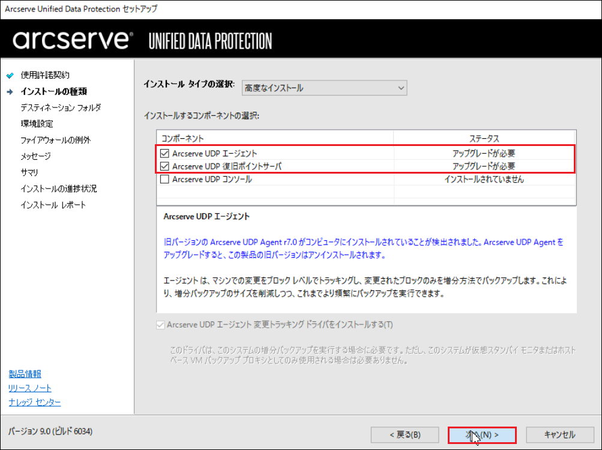
Task: Select the 環境設定 step
Action: point(37,124)
